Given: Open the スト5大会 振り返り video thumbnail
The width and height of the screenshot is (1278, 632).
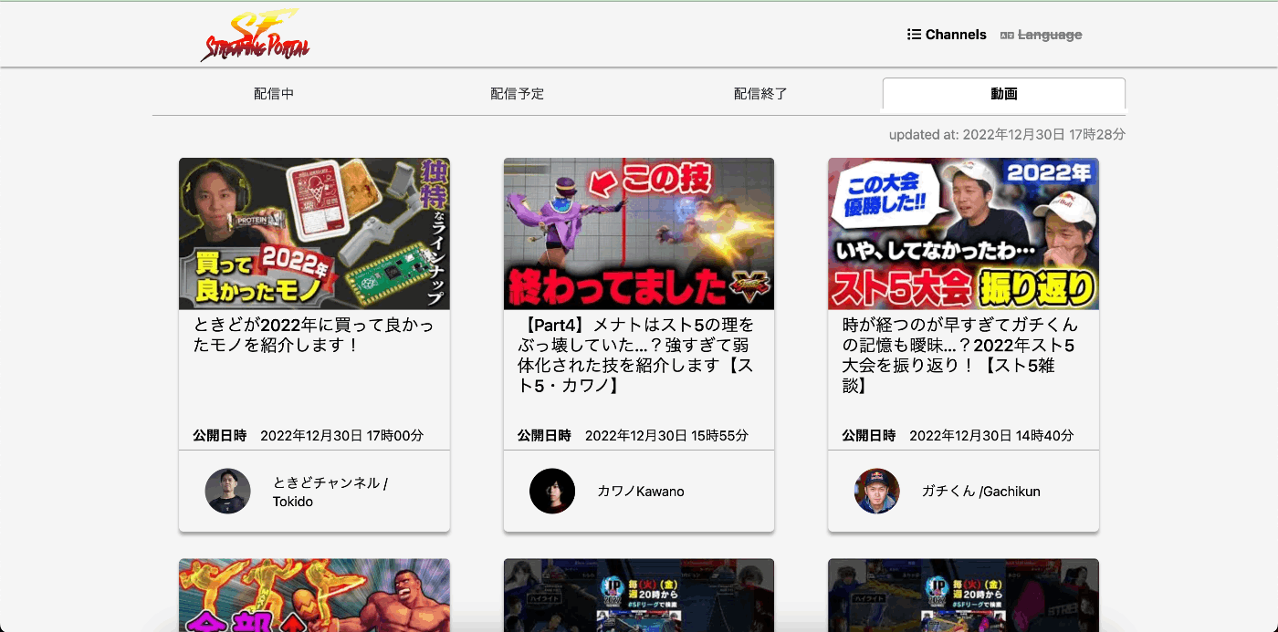Looking at the screenshot, I should point(963,233).
